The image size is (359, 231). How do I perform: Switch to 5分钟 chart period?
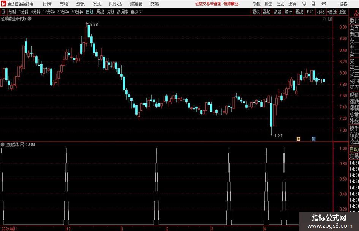36,12
